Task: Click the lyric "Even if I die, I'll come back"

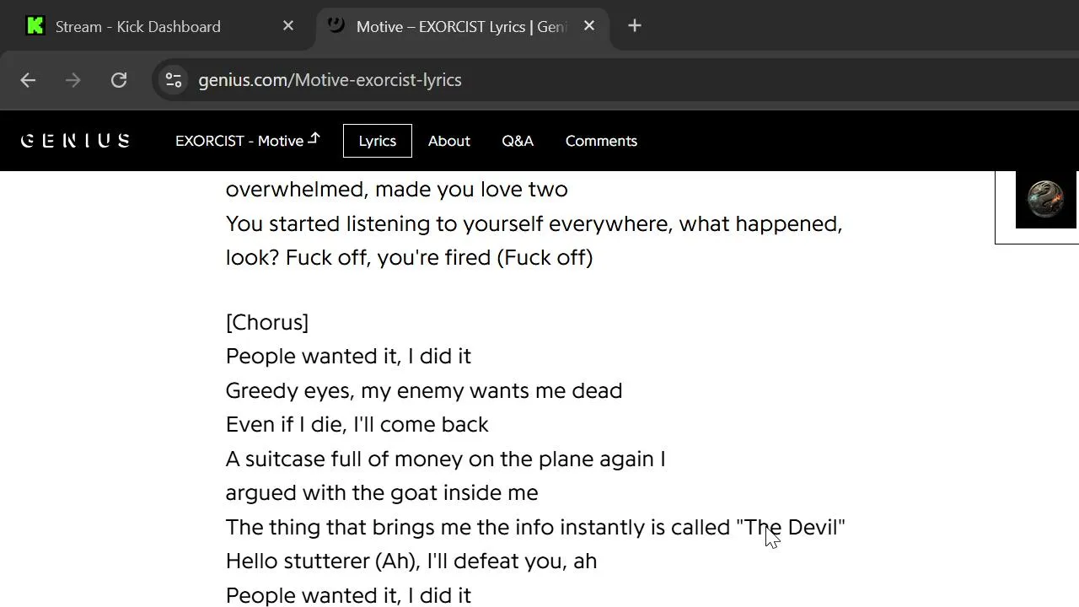Action: (357, 424)
